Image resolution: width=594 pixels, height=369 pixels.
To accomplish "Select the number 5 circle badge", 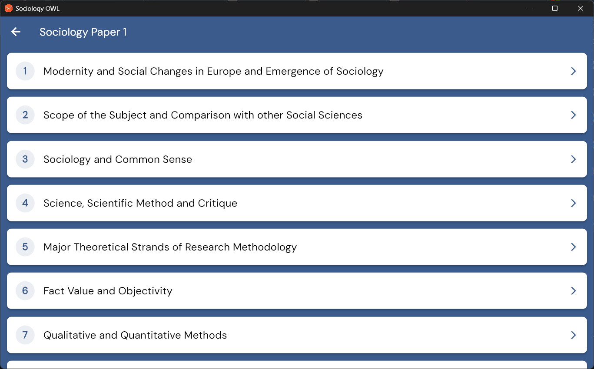I will (25, 247).
